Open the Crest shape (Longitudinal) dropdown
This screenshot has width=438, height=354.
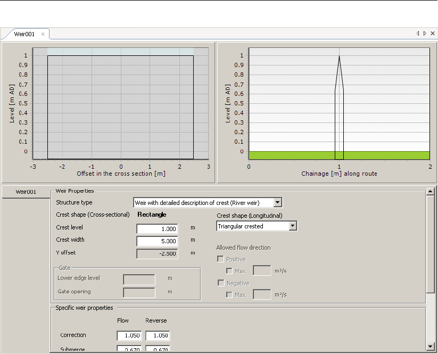click(292, 226)
